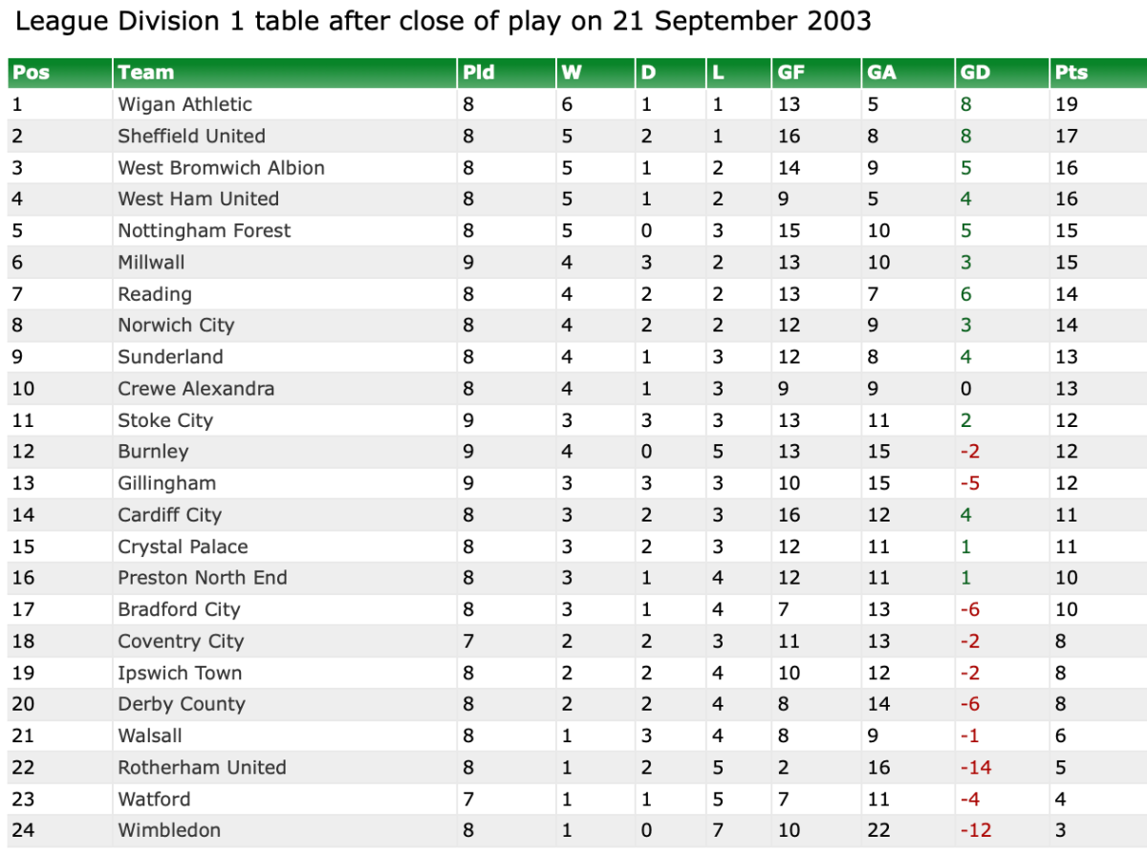1147x854 pixels.
Task: Click Sheffield United team name
Action: 191,136
